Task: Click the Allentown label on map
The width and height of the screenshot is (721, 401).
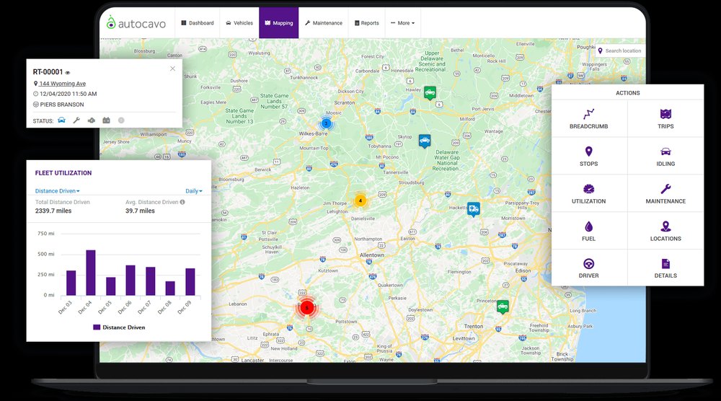Action: tap(371, 255)
